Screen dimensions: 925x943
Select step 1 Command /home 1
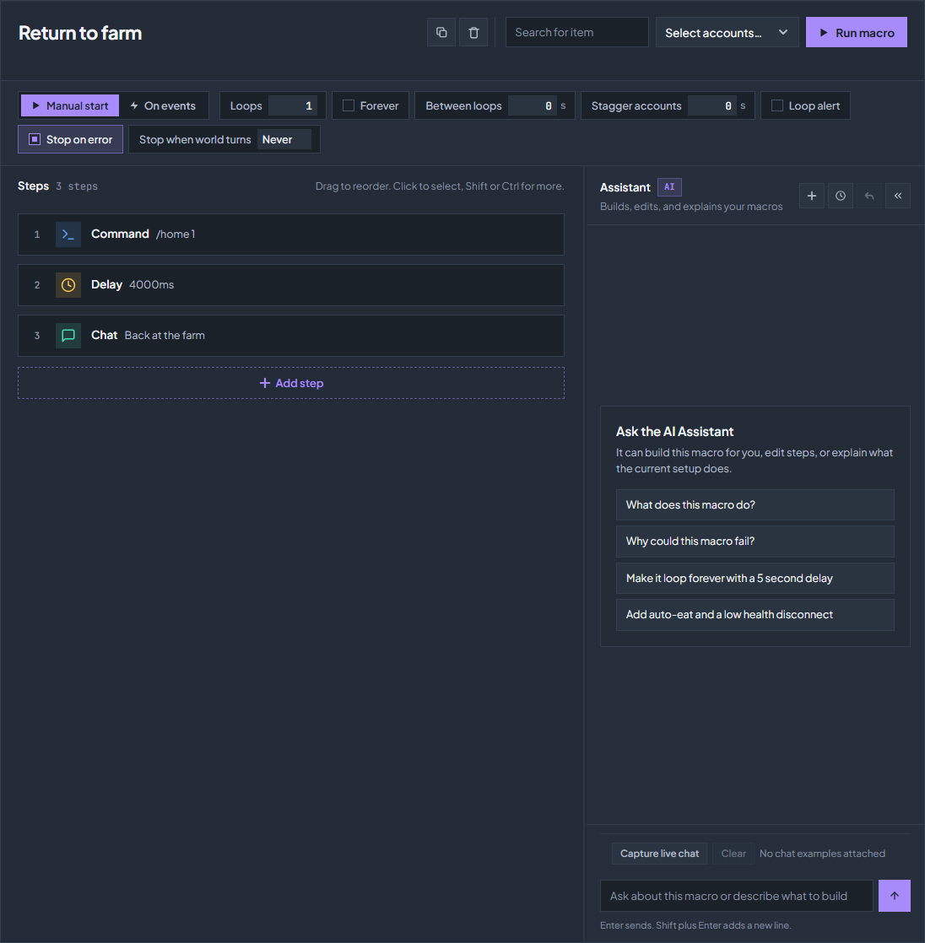pyautogui.click(x=291, y=234)
